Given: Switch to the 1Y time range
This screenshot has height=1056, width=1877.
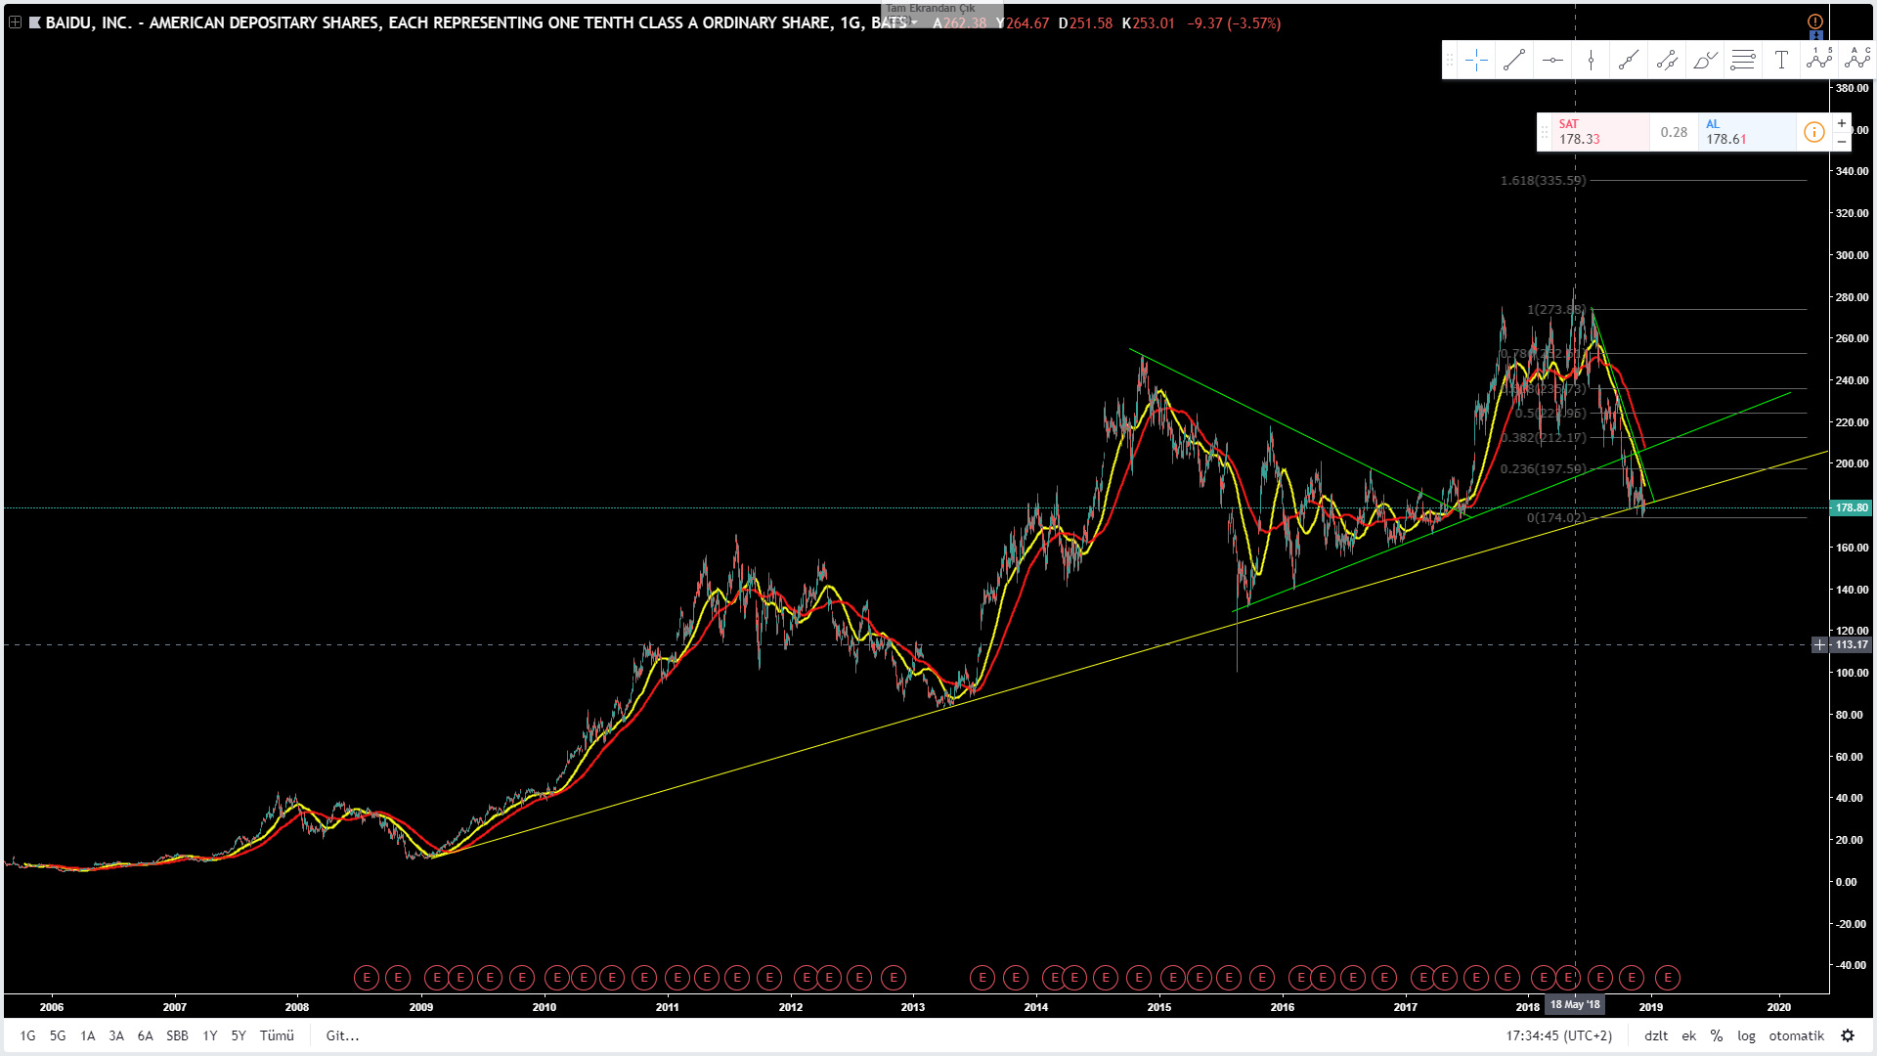Looking at the screenshot, I should (209, 1035).
